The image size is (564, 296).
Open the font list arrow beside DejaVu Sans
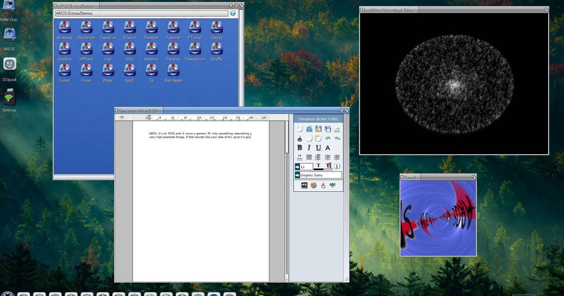coord(297,175)
